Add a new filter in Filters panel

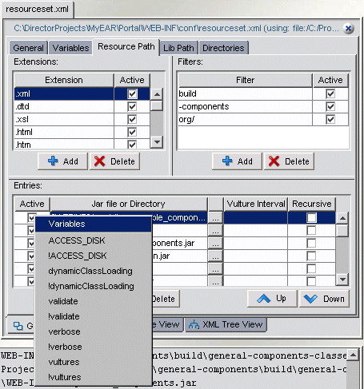click(x=237, y=161)
